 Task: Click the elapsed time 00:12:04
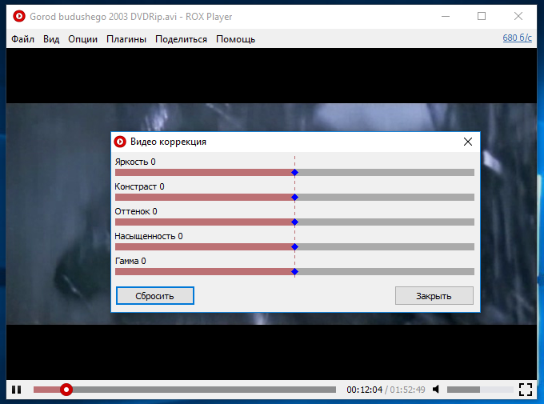click(364, 390)
